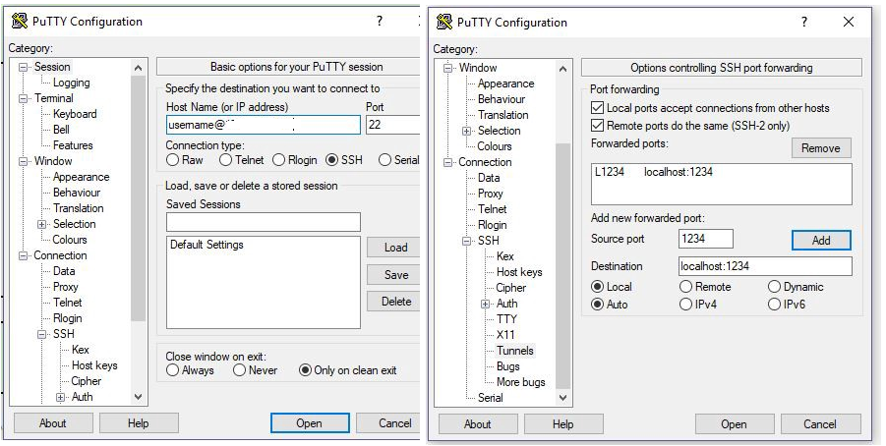Click Remove button for forwarded ports
The height and width of the screenshot is (446, 886).
click(x=821, y=148)
